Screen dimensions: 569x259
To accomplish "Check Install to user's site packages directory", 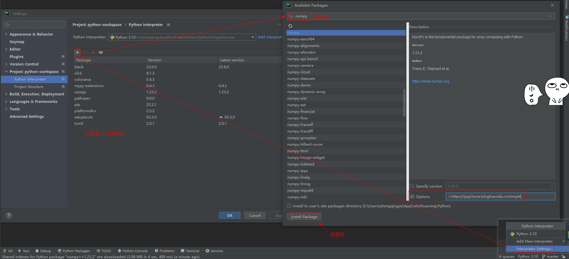I will coord(289,206).
